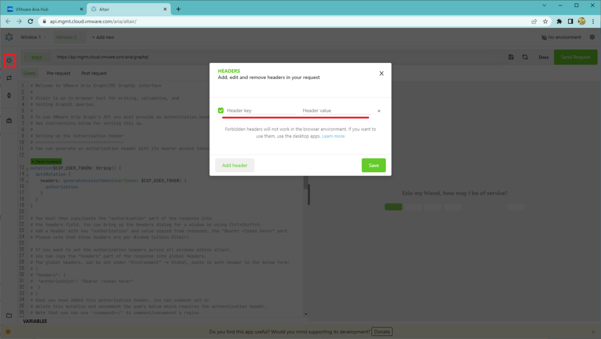Collapse the mutation fold arrow at line 13
The width and height of the screenshot is (601, 339).
27,168
